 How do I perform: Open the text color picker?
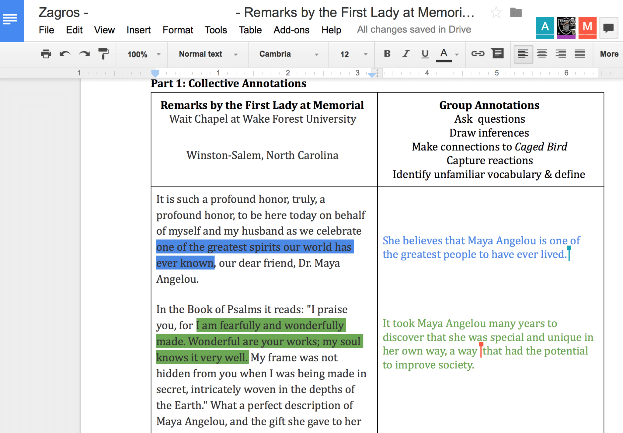click(x=444, y=54)
